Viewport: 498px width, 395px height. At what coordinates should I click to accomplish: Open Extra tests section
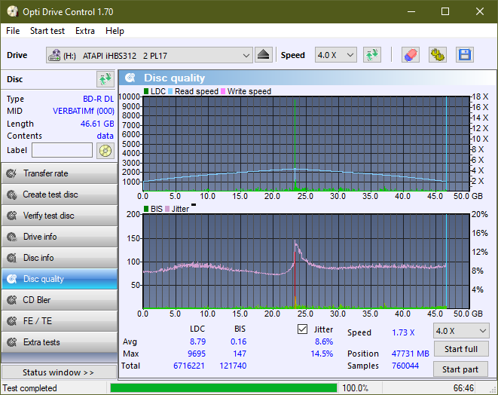click(60, 342)
